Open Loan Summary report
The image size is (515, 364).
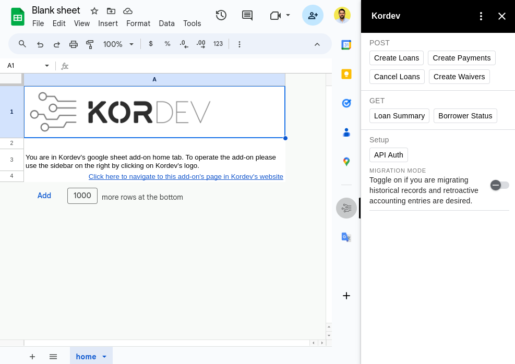click(399, 116)
